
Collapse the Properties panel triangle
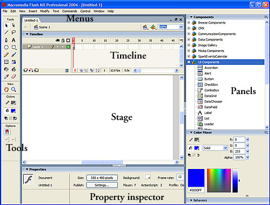click(x=27, y=170)
